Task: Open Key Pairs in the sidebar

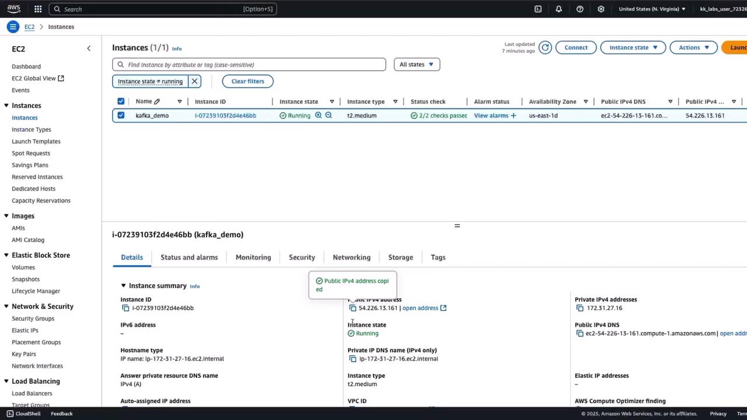Action: point(24,354)
